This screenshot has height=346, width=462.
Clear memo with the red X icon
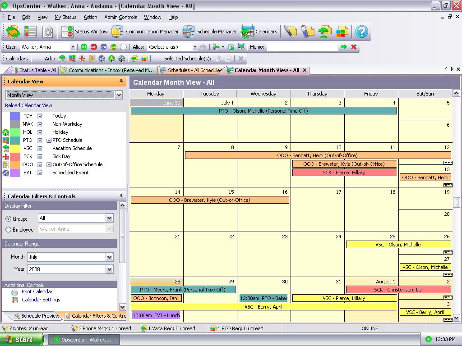354,47
